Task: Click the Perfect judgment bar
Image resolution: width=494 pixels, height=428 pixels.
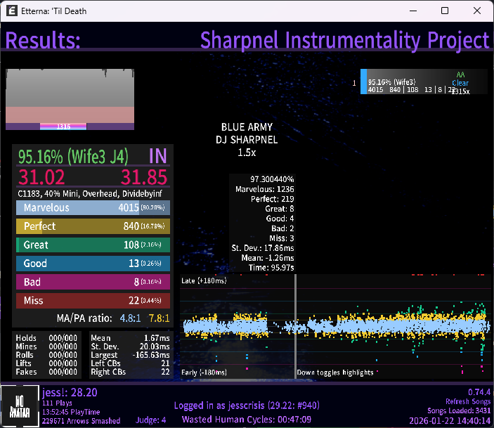Action: click(x=93, y=226)
